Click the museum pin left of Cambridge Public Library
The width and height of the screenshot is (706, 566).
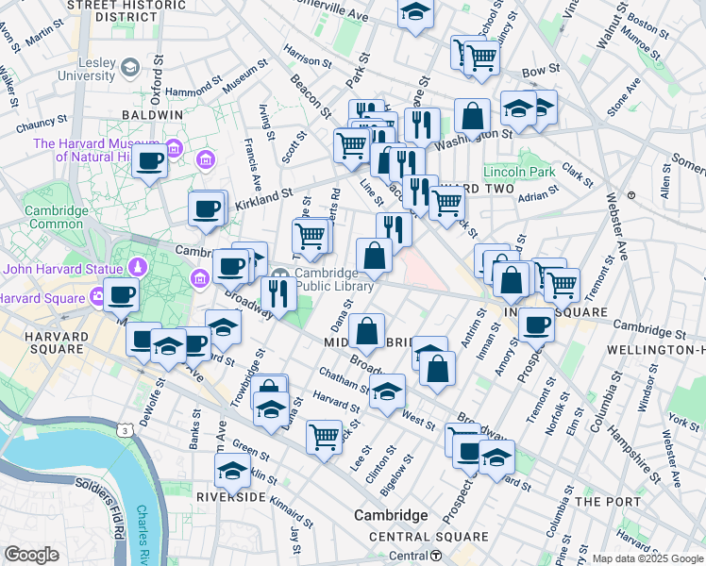pos(200,277)
